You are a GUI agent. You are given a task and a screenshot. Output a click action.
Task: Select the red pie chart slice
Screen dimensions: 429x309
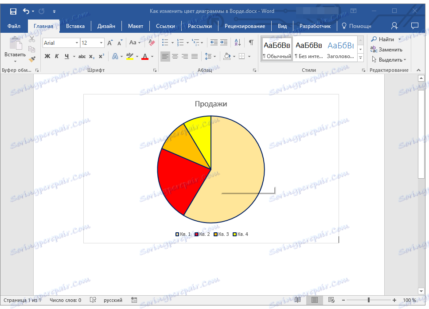coord(181,180)
